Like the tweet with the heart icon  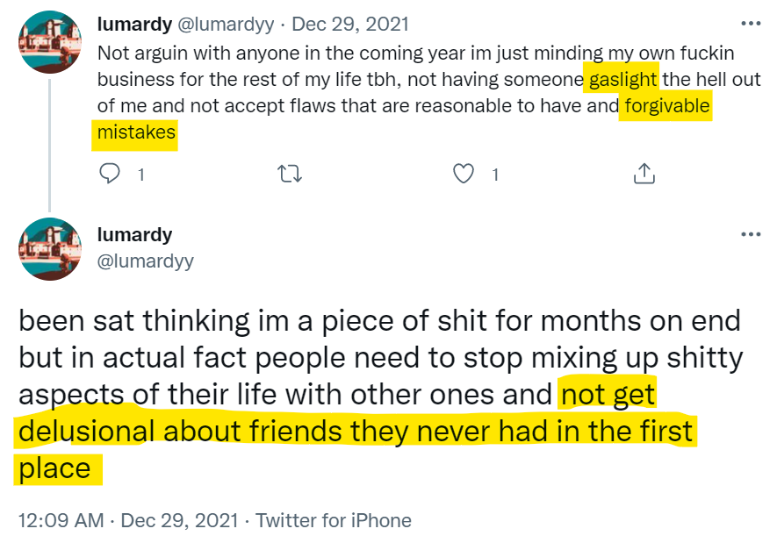[x=464, y=175]
